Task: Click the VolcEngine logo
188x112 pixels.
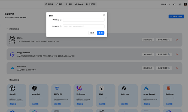Action: pyautogui.click(x=13, y=68)
